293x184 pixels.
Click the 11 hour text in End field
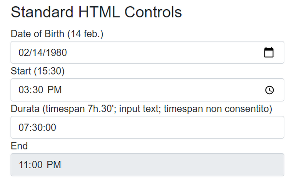24,165
